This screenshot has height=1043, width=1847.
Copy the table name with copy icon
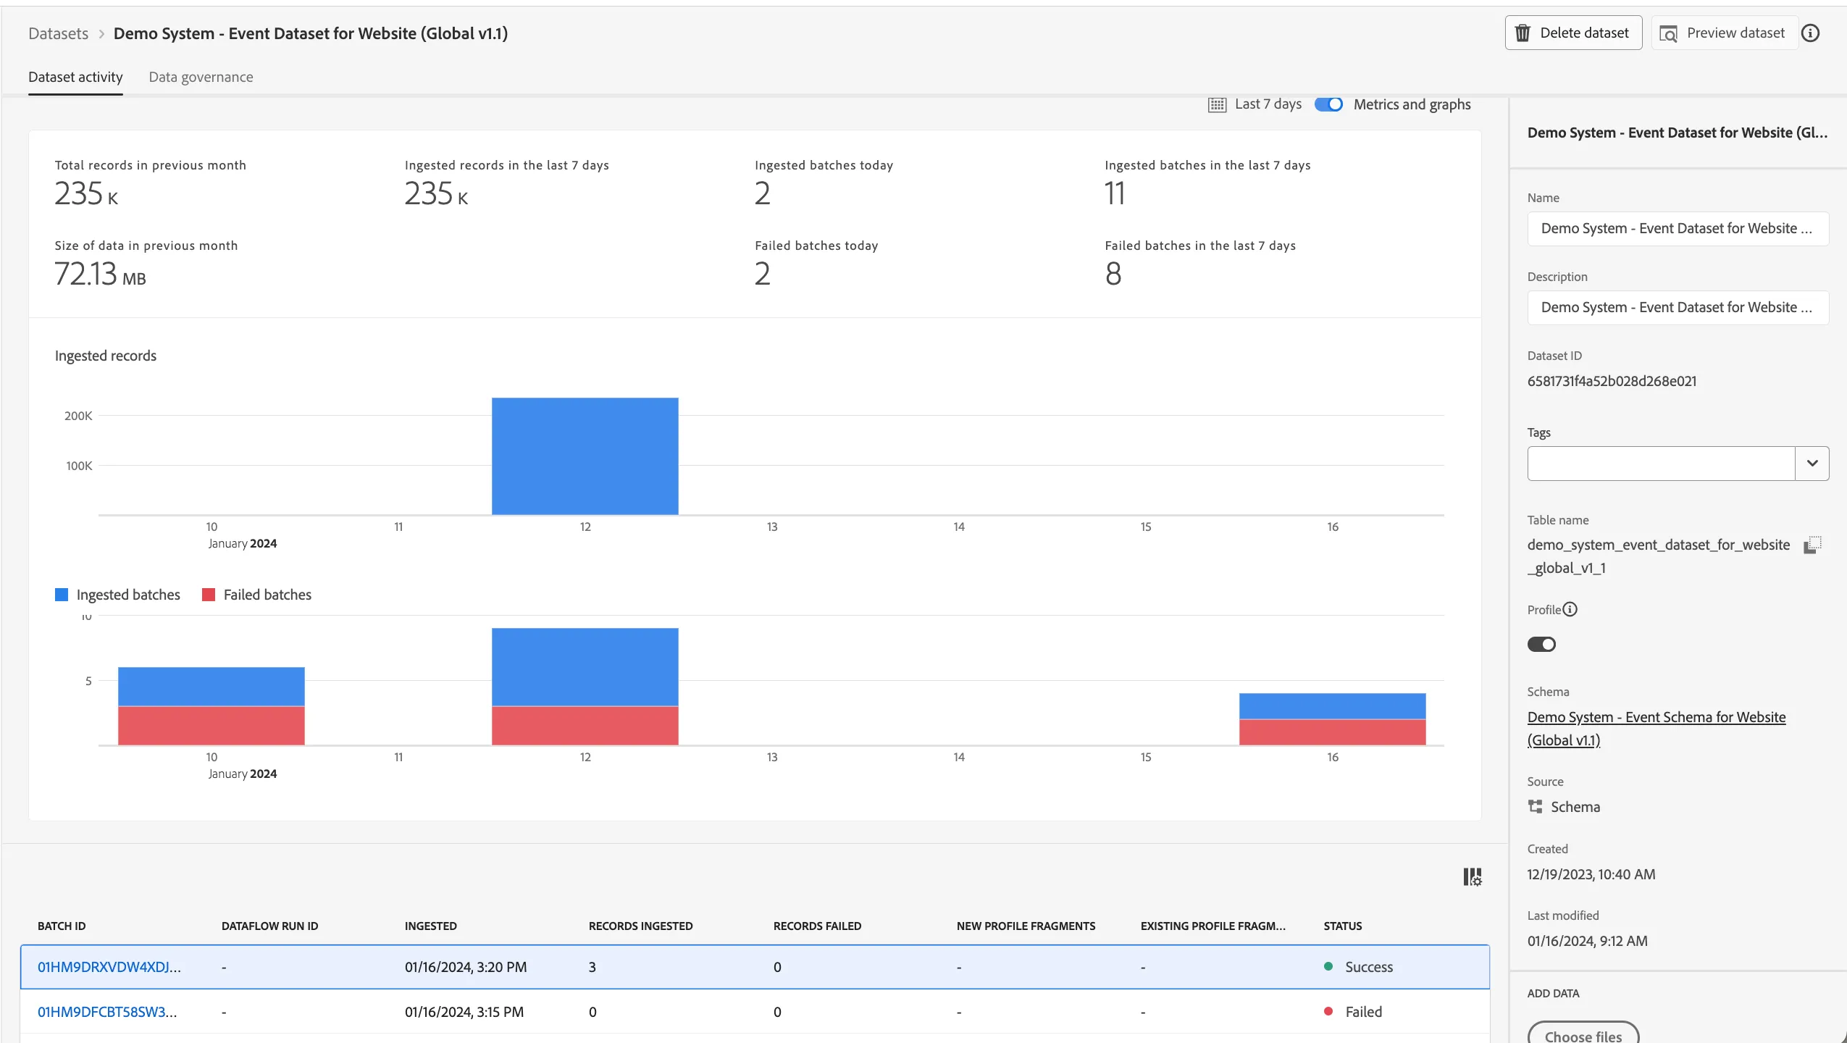click(1812, 545)
